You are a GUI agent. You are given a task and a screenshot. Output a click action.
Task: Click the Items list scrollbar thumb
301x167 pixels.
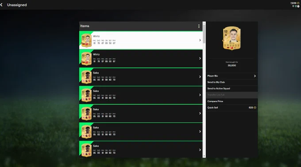204,34
